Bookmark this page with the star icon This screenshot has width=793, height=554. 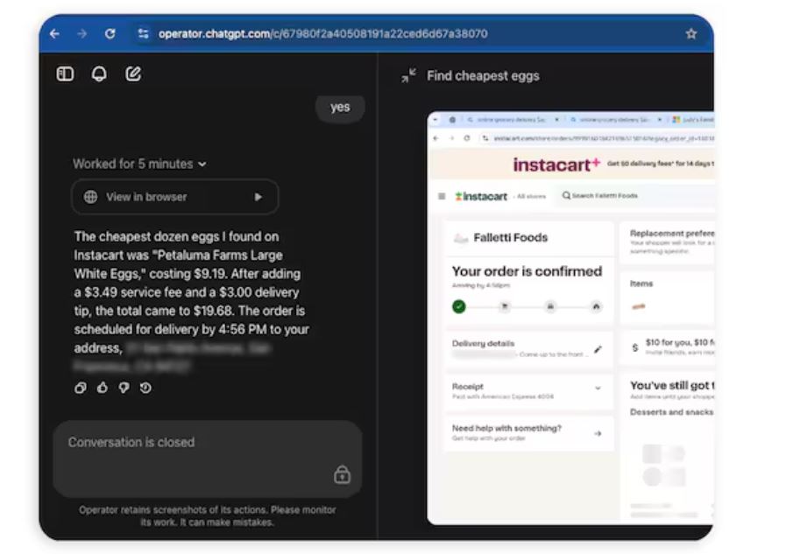(691, 34)
